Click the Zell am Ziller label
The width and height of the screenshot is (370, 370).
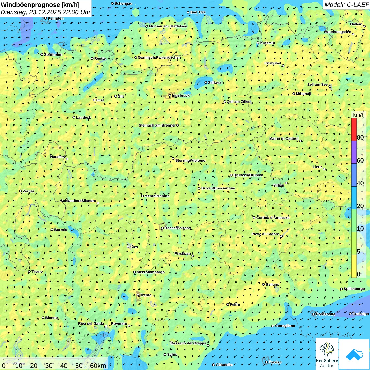click(238, 101)
